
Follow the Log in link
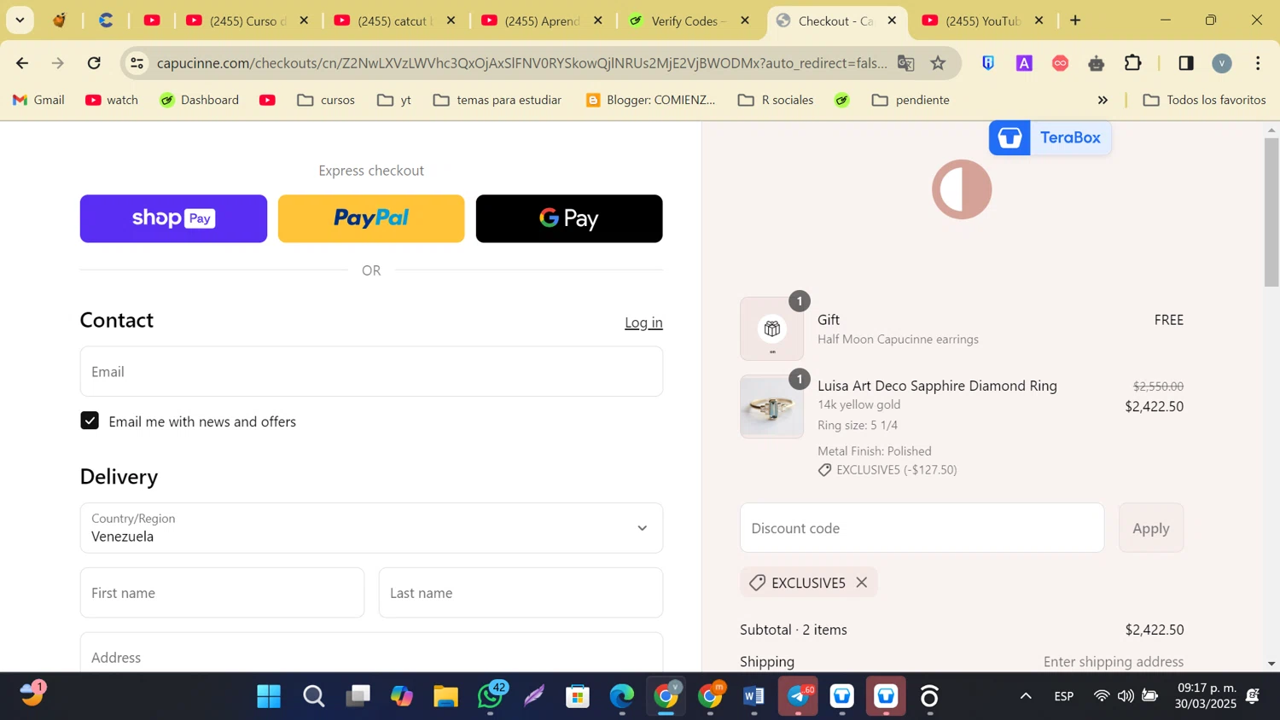click(x=643, y=322)
